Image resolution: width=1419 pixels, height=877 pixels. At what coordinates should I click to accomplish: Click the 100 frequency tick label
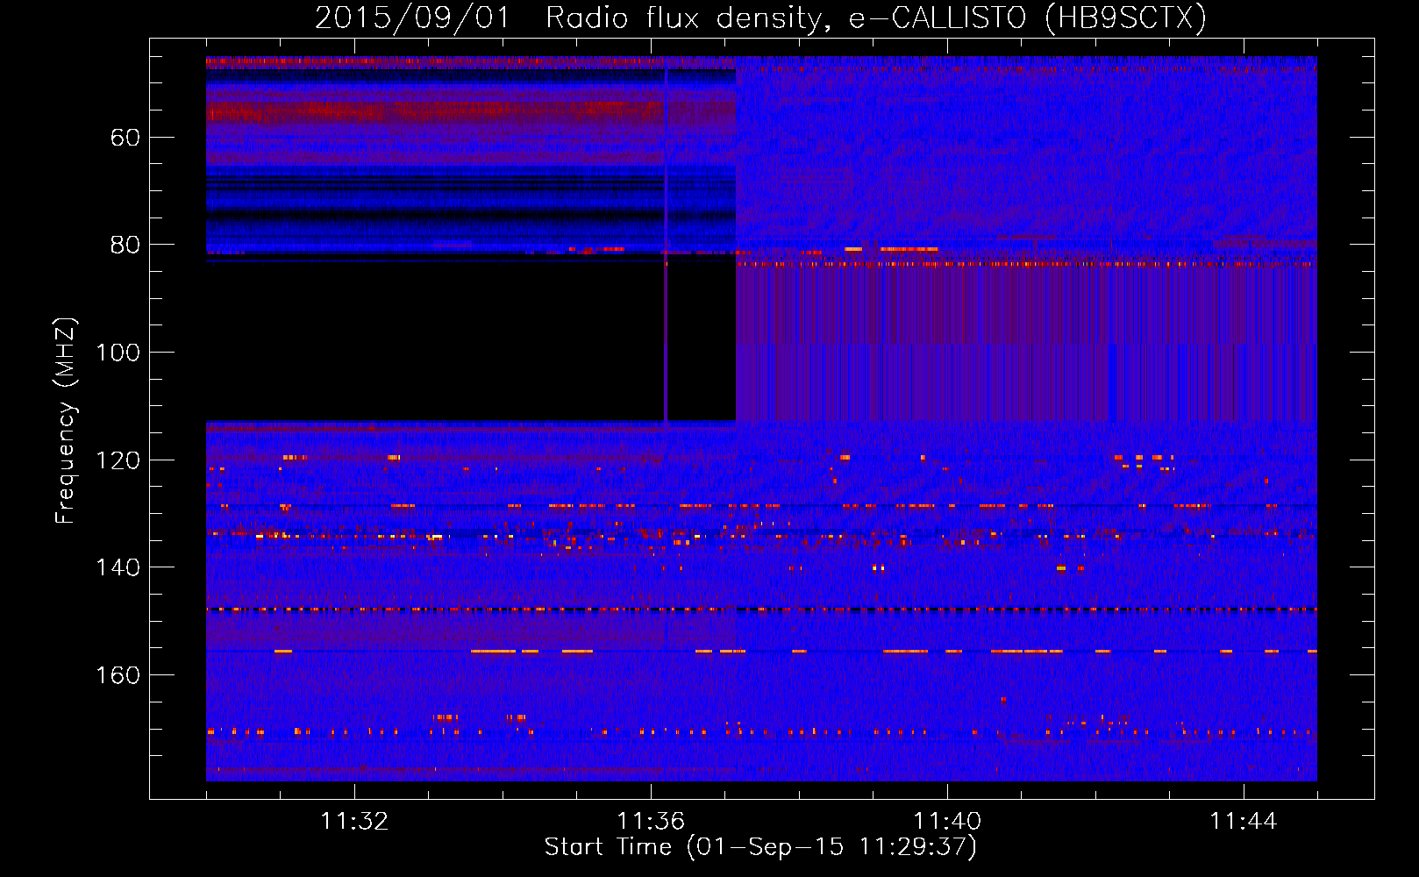pyautogui.click(x=118, y=353)
